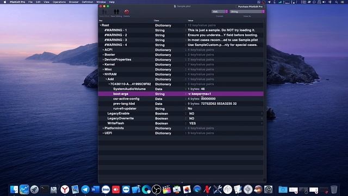348x196 pixels.
Task: Open AnyDesk red icon in dock
Action: tap(116, 189)
